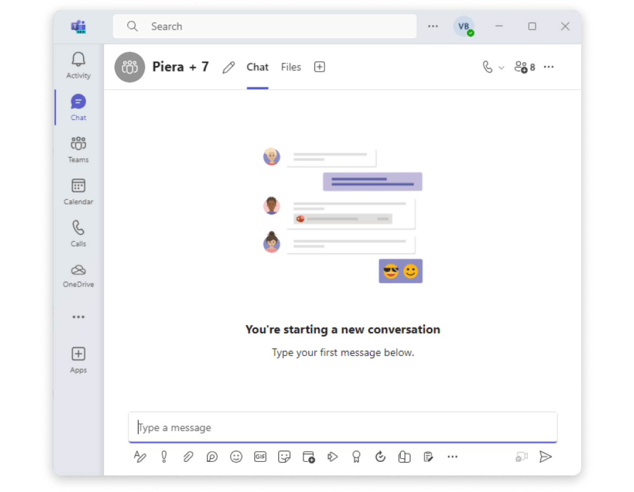Open the Calendar from the sidebar
The height and width of the screenshot is (492, 634).
point(78,192)
